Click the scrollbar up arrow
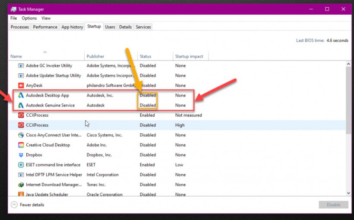Image resolution: width=354 pixels, height=220 pixels. click(x=348, y=64)
